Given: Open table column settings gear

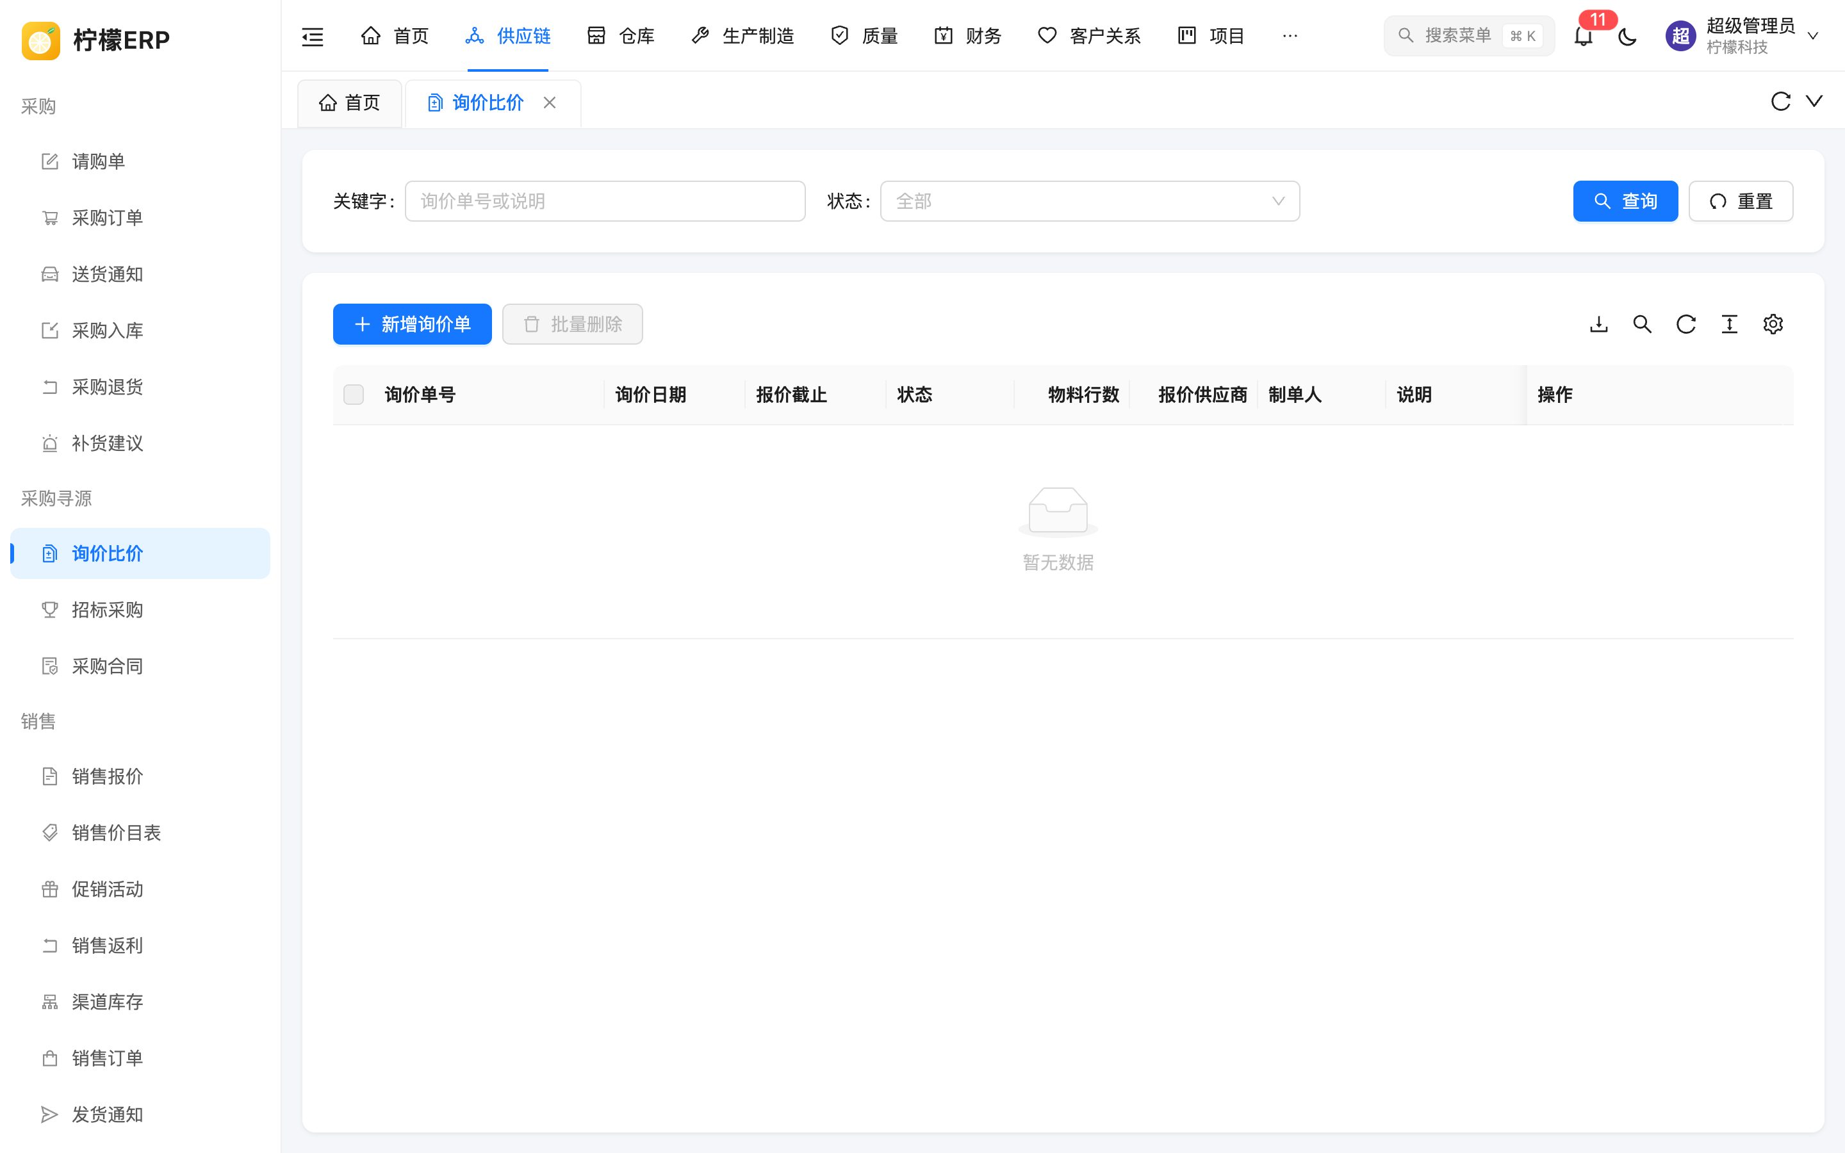Looking at the screenshot, I should click(x=1773, y=324).
